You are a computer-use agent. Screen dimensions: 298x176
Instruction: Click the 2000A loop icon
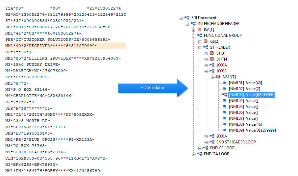pos(212,136)
